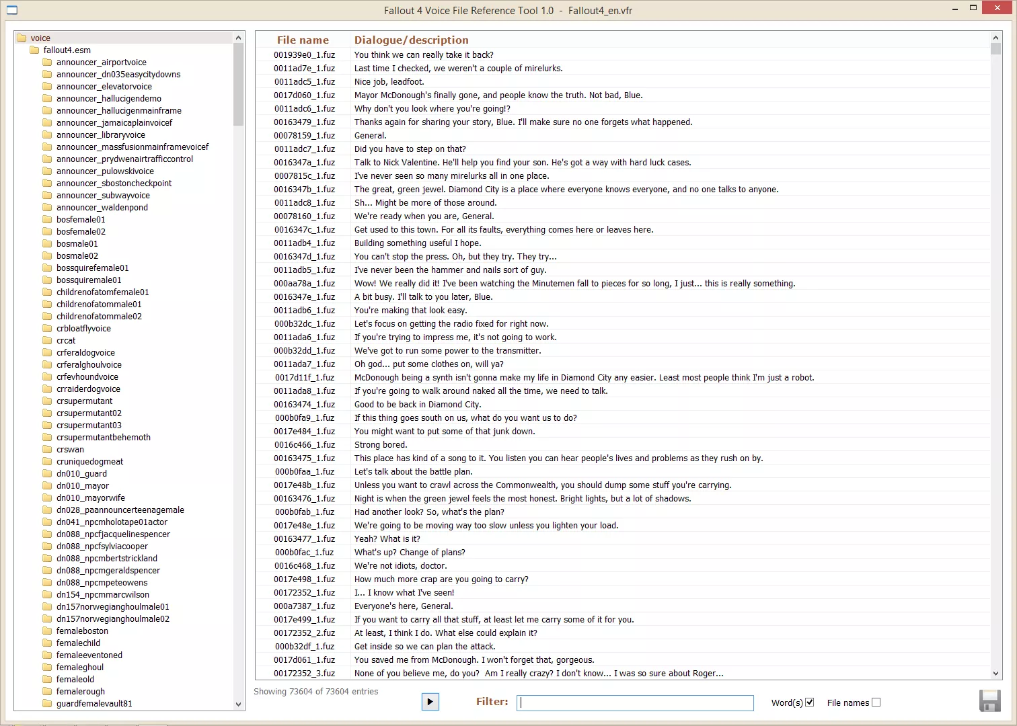Click folder icon for femaleghoul
This screenshot has width=1017, height=726.
pyautogui.click(x=47, y=667)
